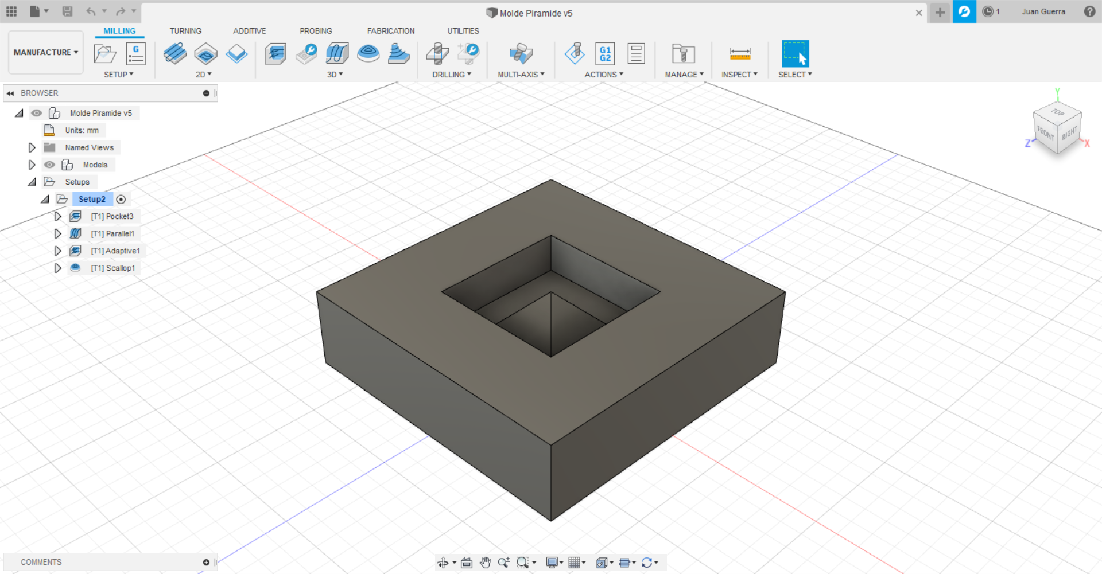Save the document with the floppy disk icon
The width and height of the screenshot is (1102, 574).
[x=67, y=11]
